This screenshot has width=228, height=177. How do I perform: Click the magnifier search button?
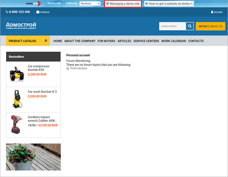[x=190, y=26]
